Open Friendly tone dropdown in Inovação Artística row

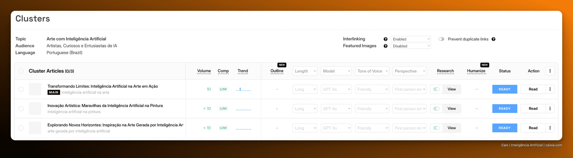[372, 109]
